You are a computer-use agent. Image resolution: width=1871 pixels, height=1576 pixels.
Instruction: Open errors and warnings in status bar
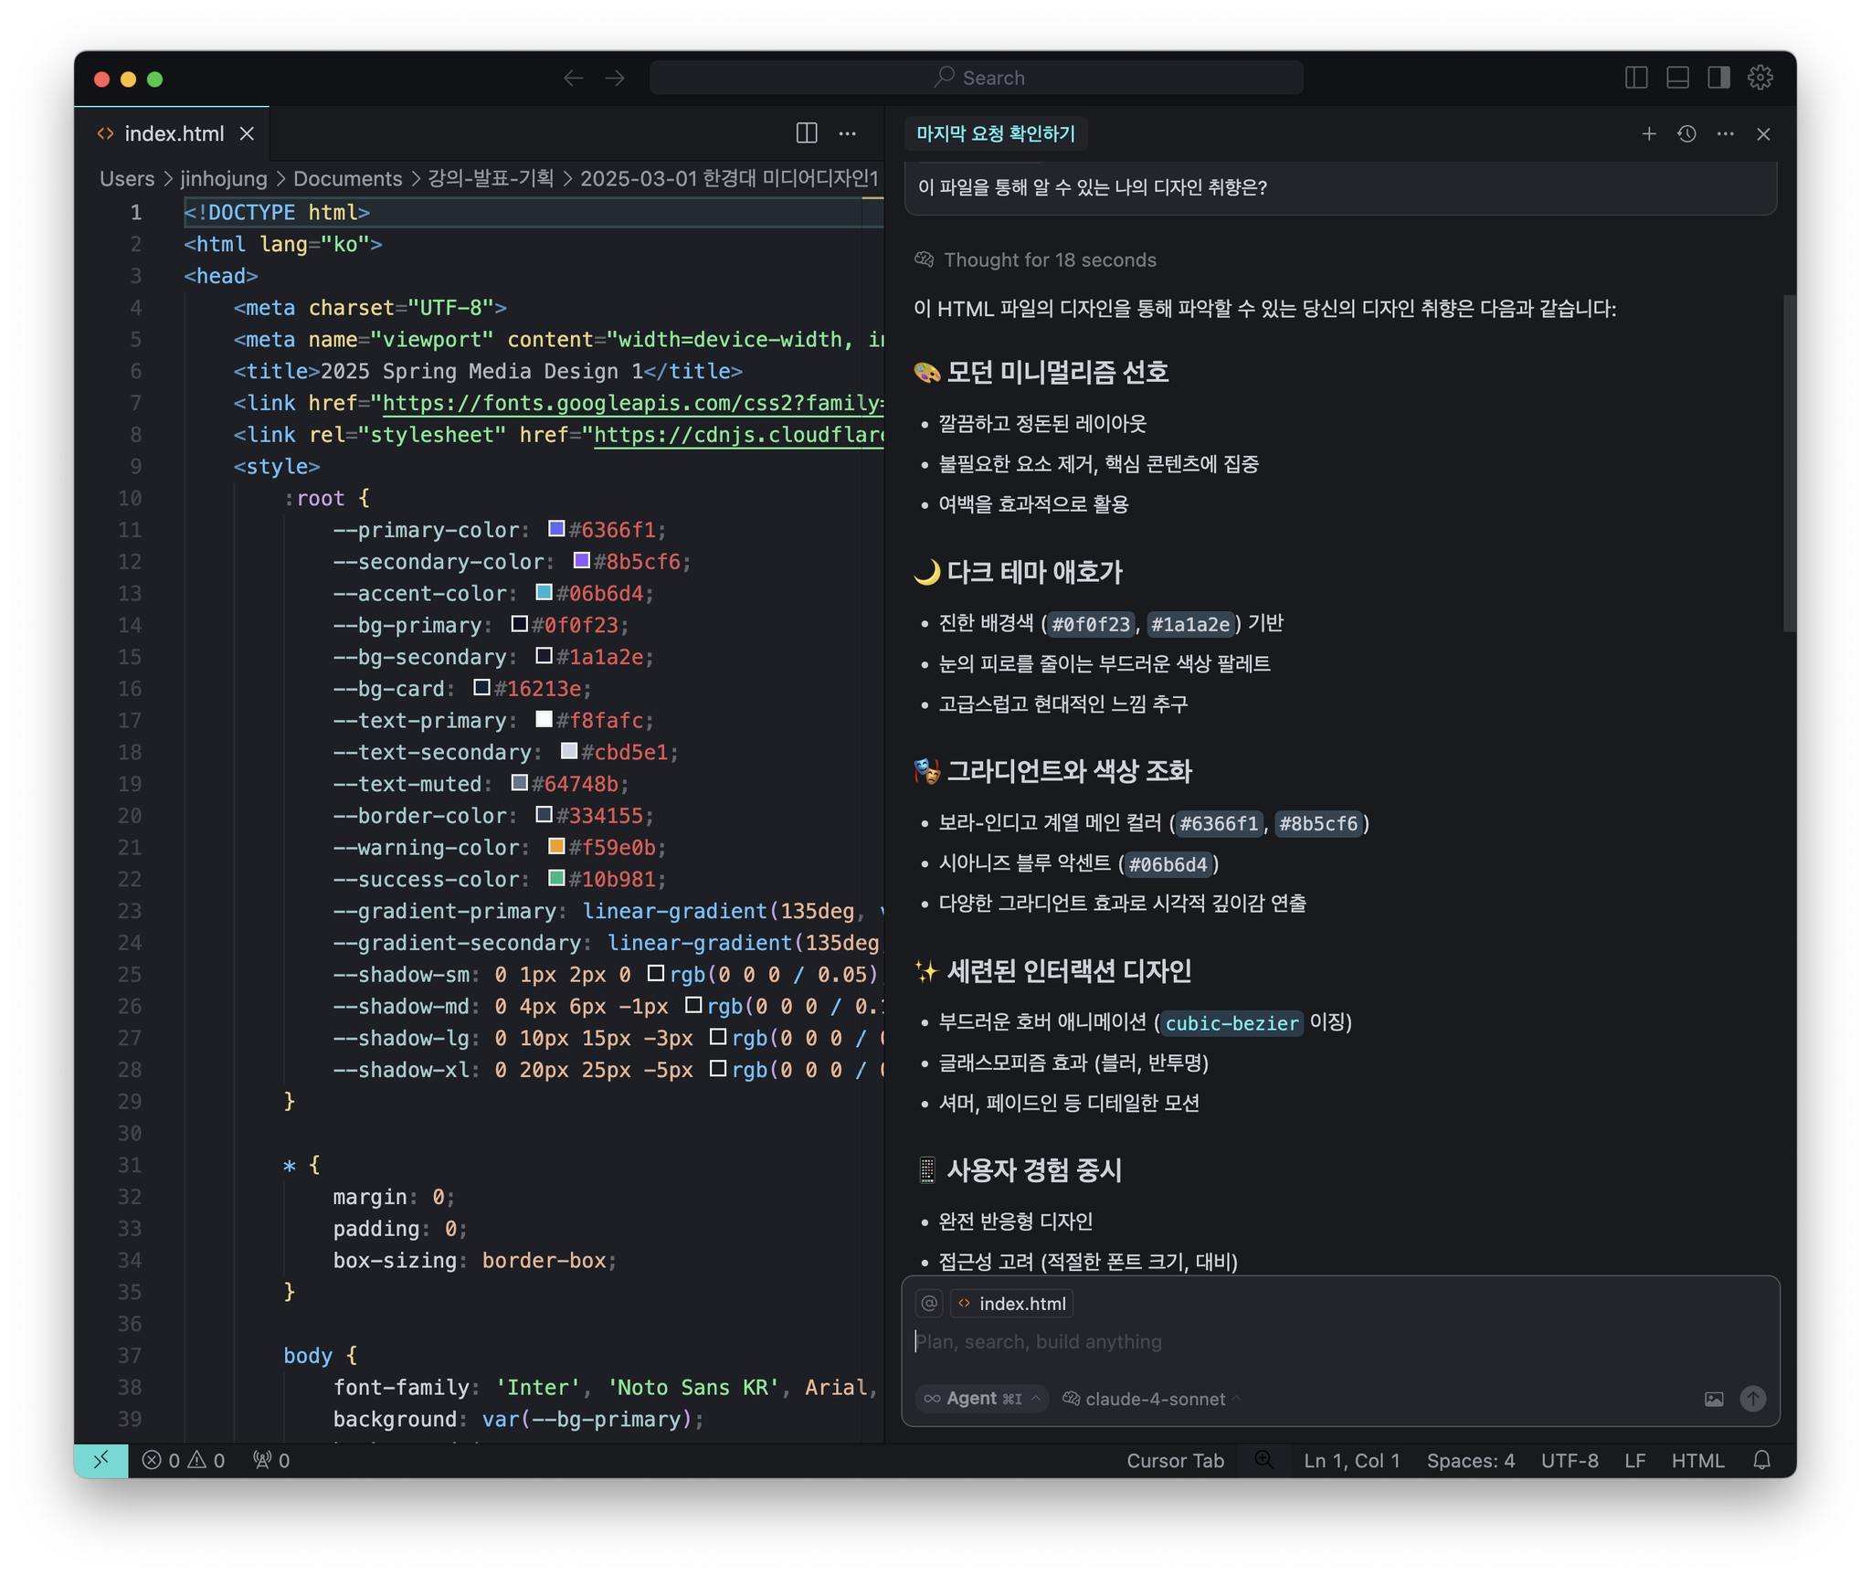(x=184, y=1461)
